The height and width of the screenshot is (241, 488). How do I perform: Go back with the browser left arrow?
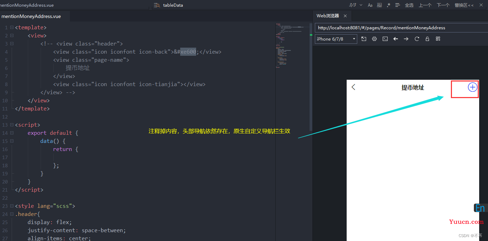[396, 39]
